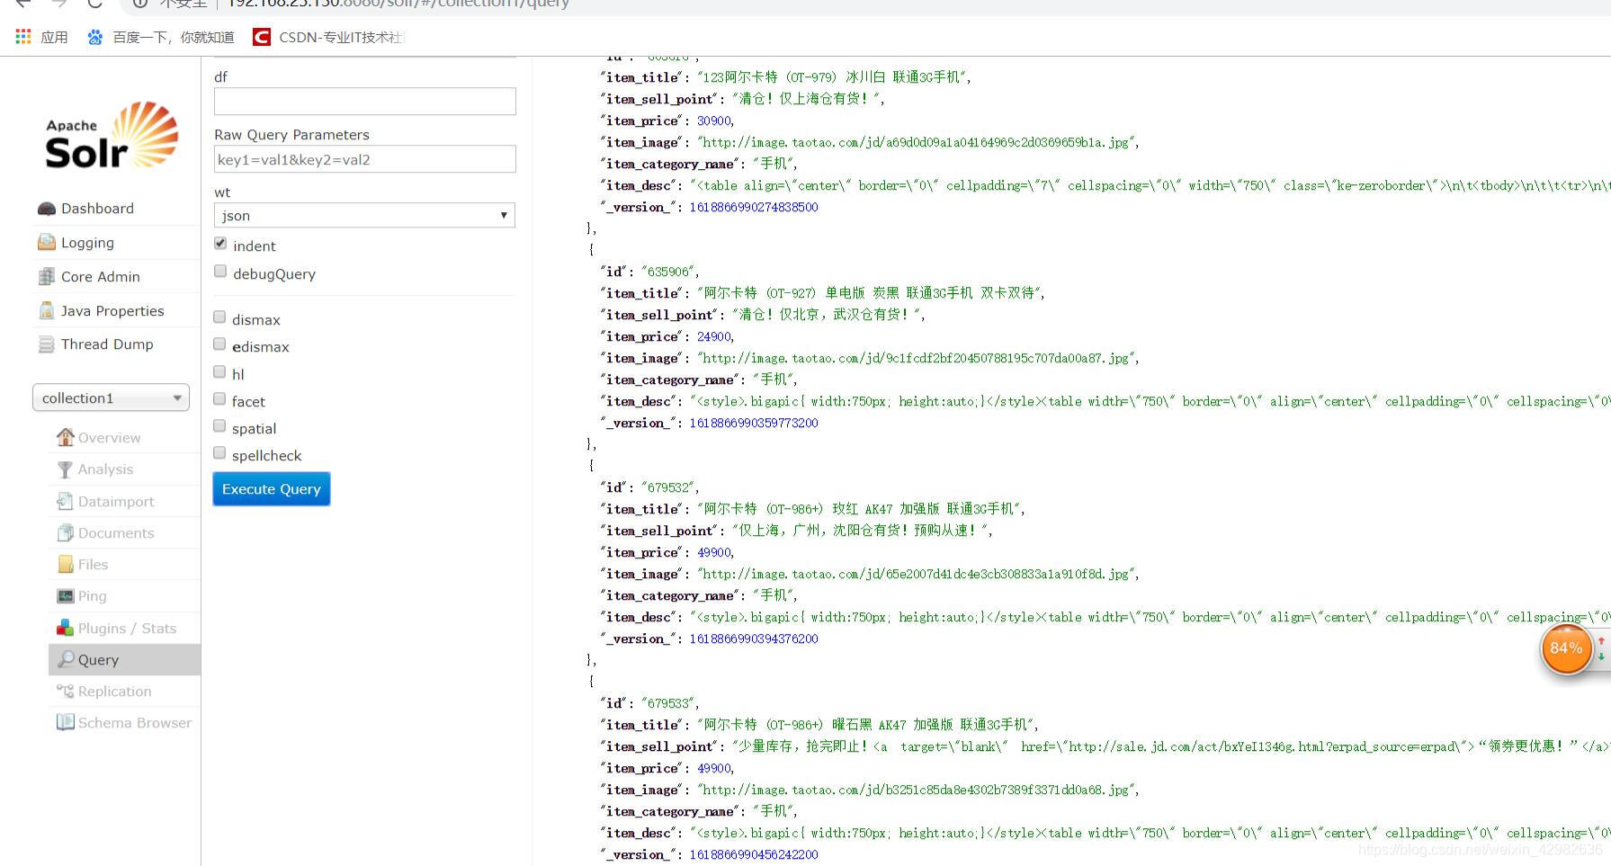The height and width of the screenshot is (866, 1611).
Task: Click the Core Admin icon
Action: click(47, 276)
